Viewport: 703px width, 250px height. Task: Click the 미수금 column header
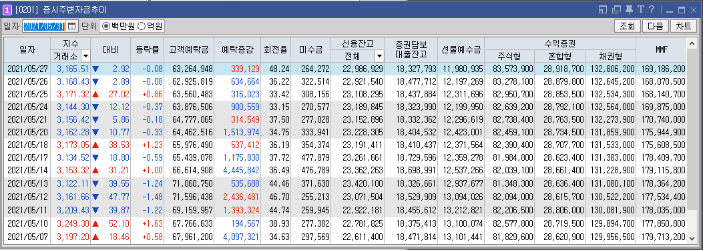[x=310, y=50]
